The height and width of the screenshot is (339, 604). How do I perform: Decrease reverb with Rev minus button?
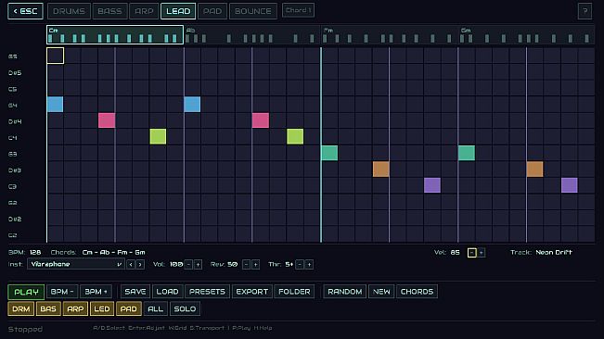(246, 264)
